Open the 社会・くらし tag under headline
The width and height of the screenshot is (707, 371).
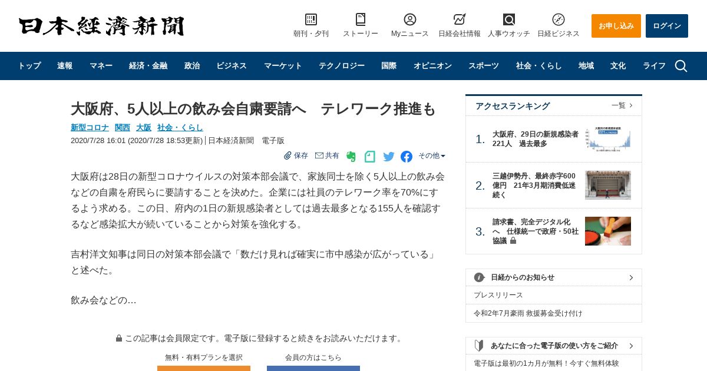(180, 127)
